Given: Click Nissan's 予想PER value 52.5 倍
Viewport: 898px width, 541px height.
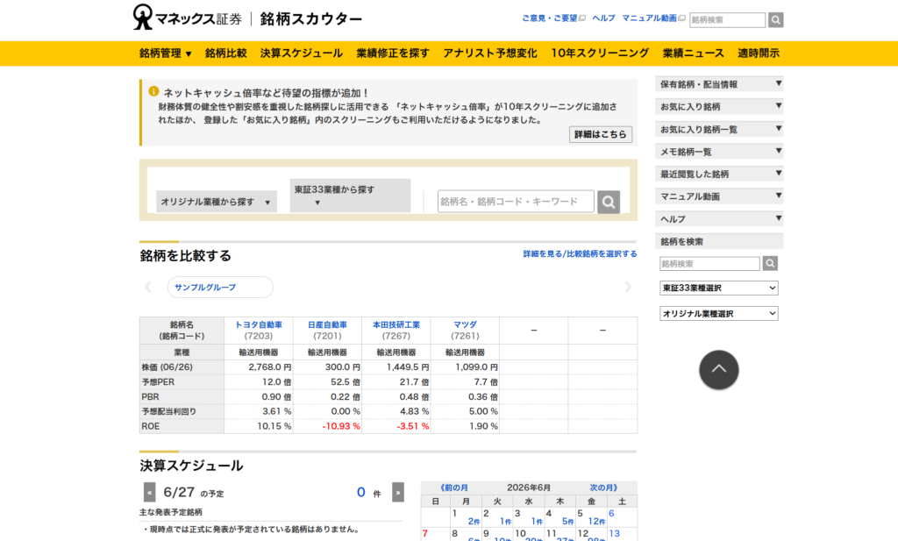Looking at the screenshot, I should pyautogui.click(x=346, y=381).
